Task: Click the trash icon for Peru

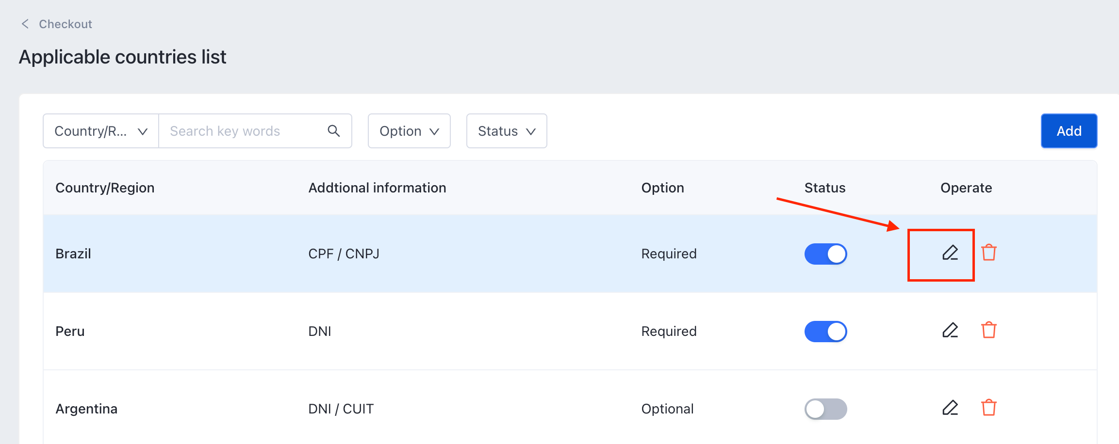Action: pos(988,331)
